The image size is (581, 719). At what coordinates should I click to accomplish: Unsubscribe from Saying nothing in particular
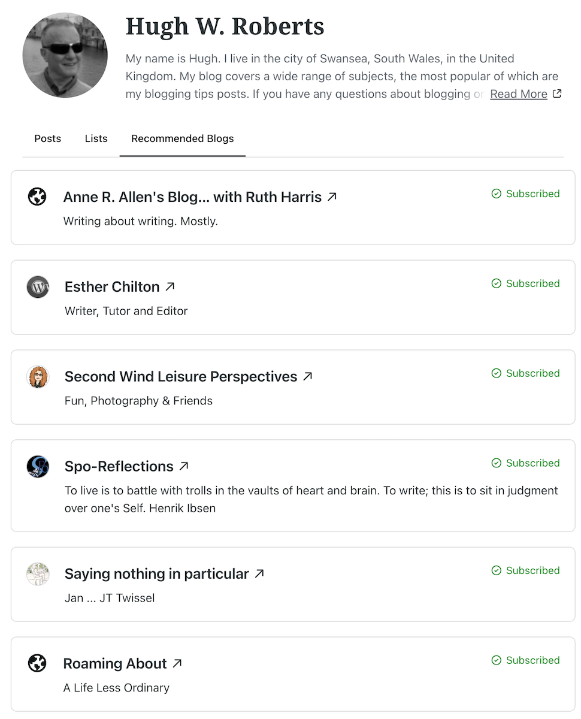[x=525, y=570]
